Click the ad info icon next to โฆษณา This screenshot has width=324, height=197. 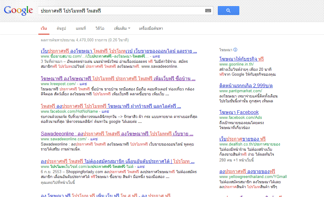click(235, 50)
